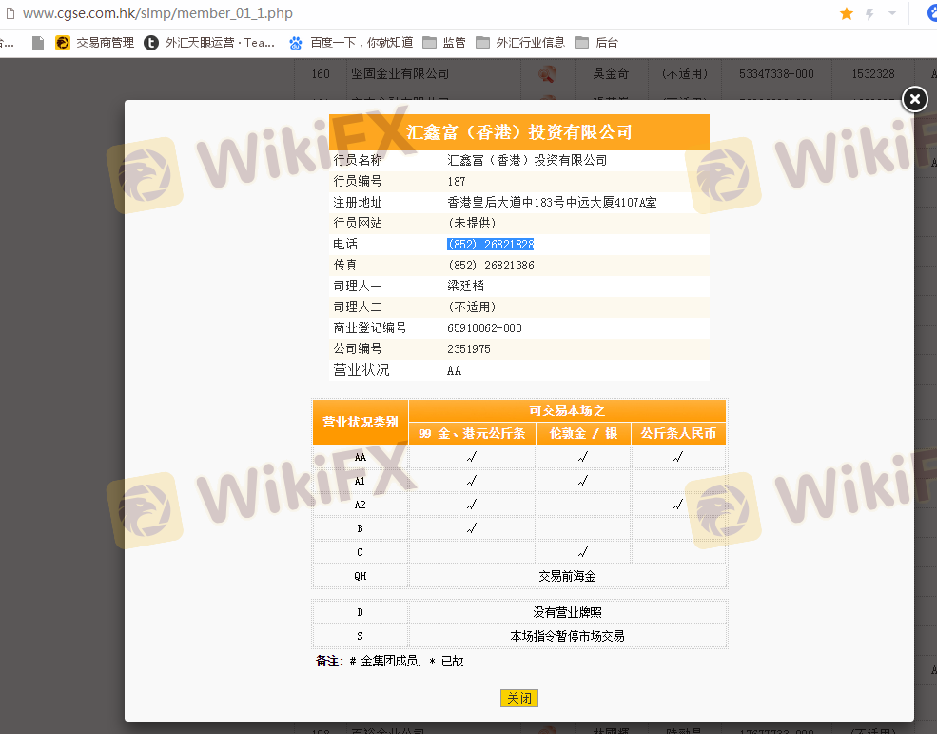Open the 监管 bookmarks folder

[444, 43]
